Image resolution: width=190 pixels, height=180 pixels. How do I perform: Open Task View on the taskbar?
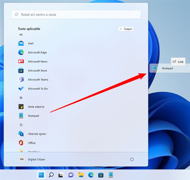click(61, 175)
